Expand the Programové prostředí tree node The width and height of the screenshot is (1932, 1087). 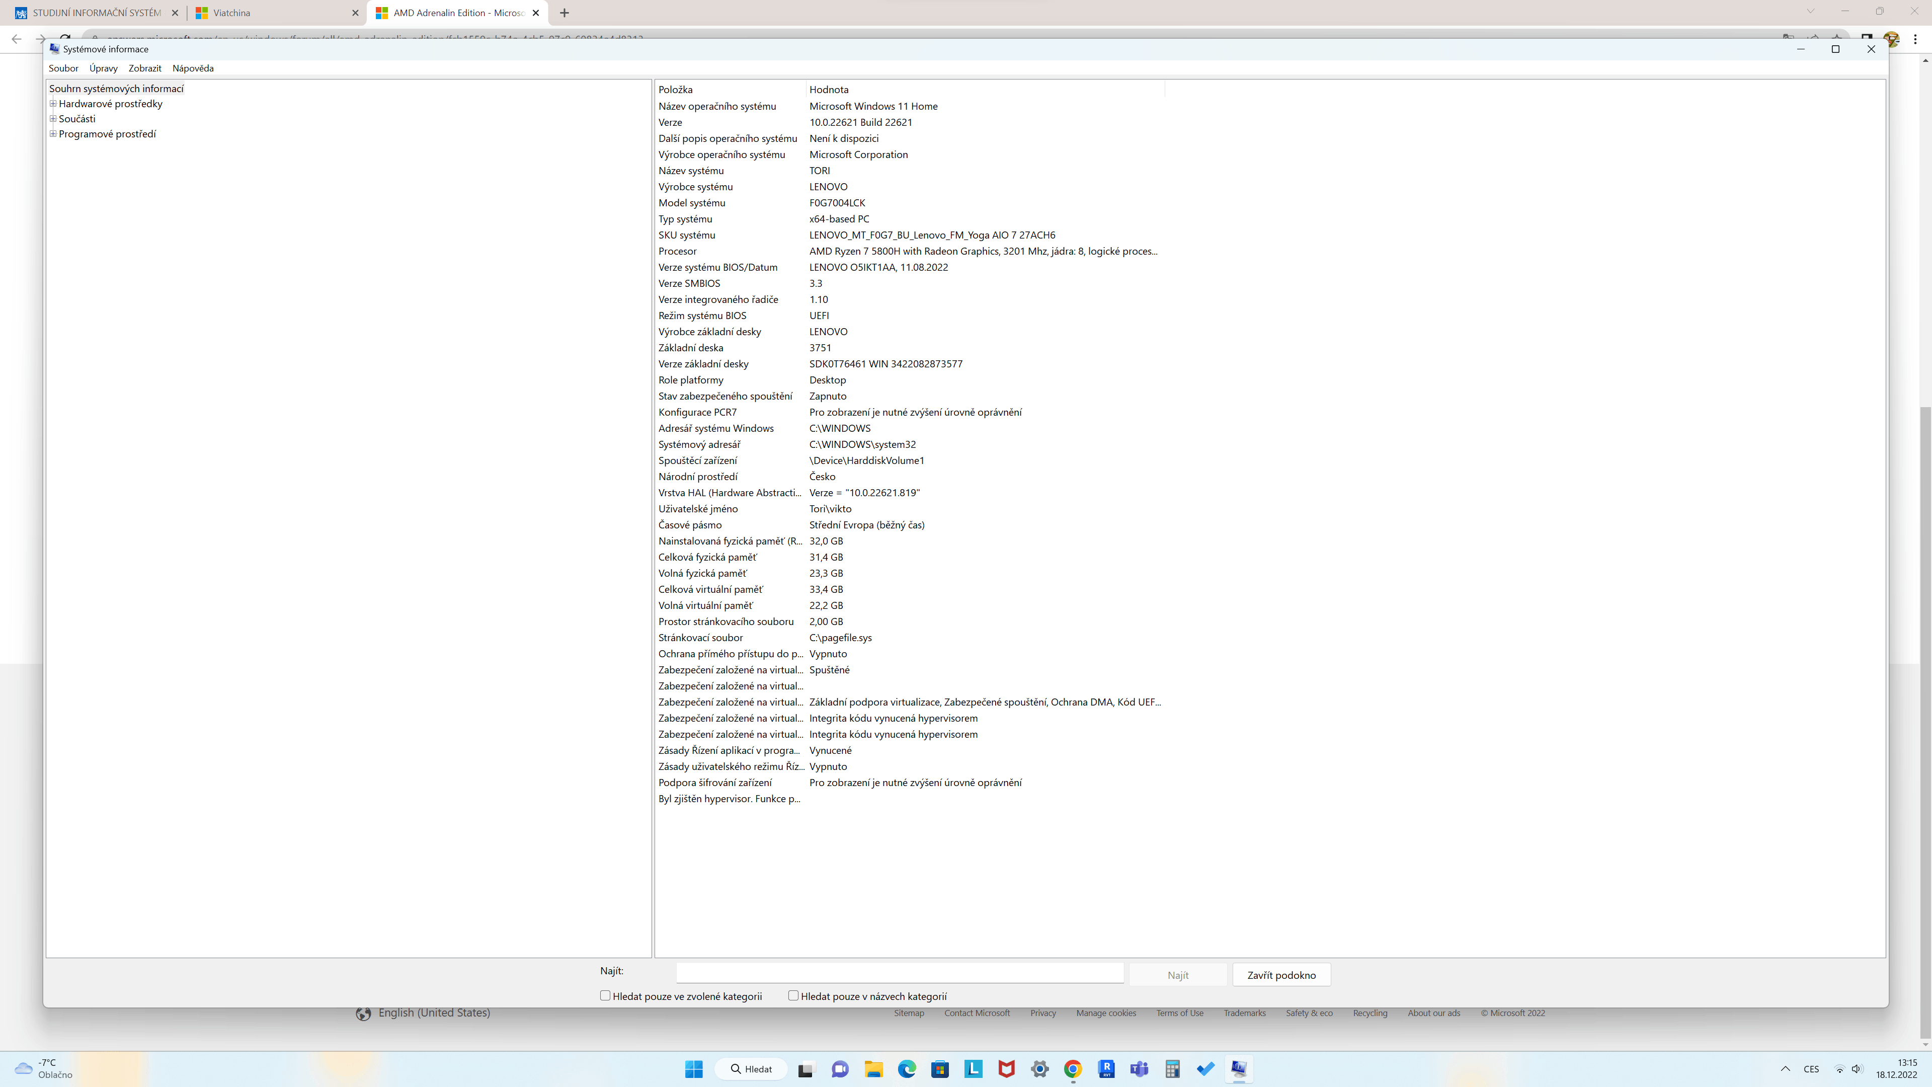pyautogui.click(x=53, y=133)
